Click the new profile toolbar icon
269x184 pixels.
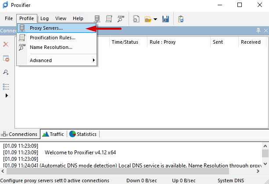coord(136,19)
